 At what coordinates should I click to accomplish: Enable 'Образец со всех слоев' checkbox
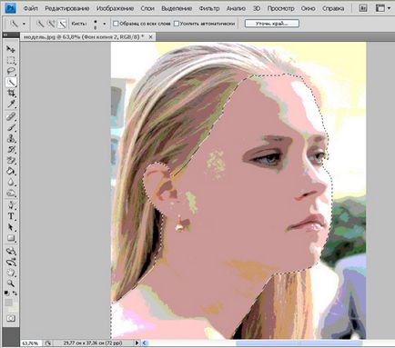click(116, 24)
